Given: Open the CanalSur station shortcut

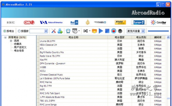Looking at the screenshot, I should point(159,22).
